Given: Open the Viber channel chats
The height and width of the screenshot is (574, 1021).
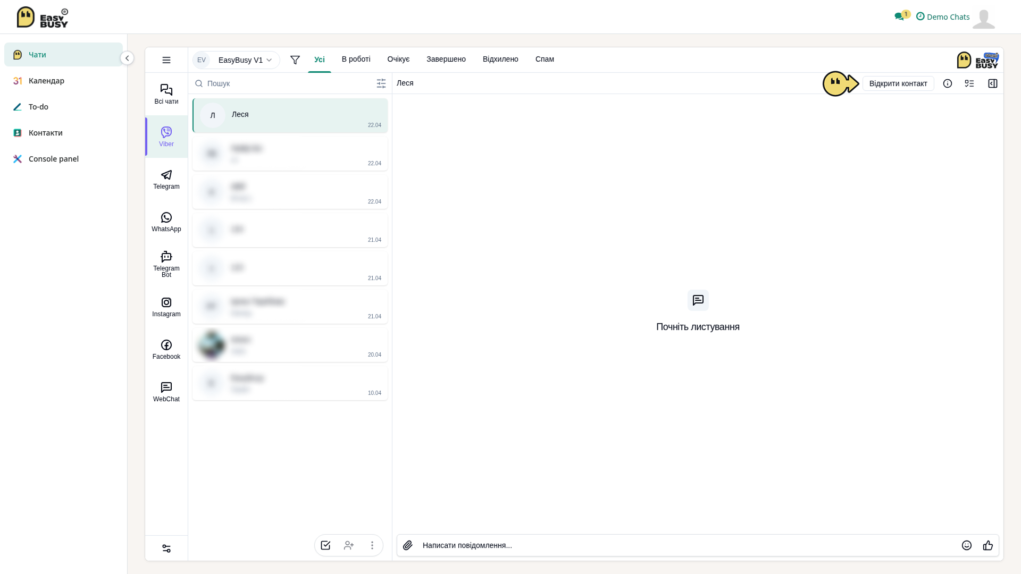Looking at the screenshot, I should point(166,137).
